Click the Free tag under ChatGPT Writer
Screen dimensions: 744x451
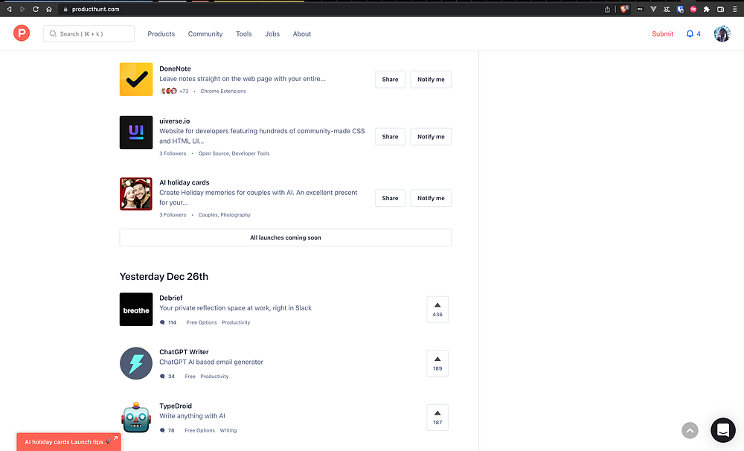coord(190,377)
